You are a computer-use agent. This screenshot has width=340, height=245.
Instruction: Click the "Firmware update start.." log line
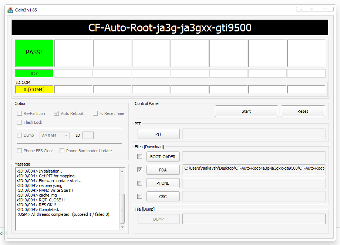click(x=49, y=181)
